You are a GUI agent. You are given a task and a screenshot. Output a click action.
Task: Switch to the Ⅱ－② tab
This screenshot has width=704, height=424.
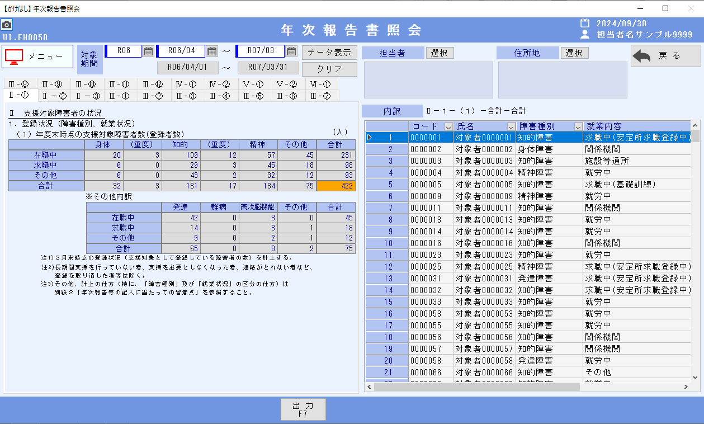(x=55, y=96)
